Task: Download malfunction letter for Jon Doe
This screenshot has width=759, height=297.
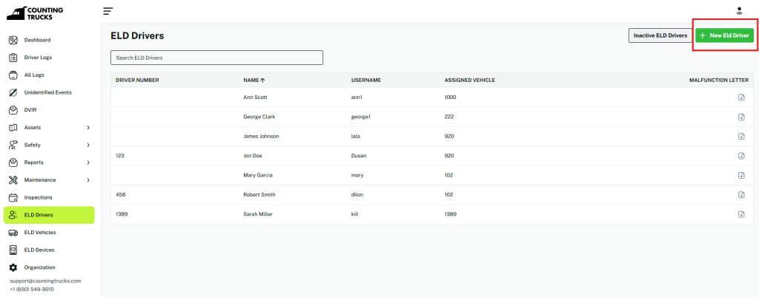Action: [740, 156]
